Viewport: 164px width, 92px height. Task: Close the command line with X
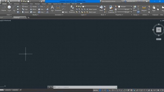click(x=49, y=87)
